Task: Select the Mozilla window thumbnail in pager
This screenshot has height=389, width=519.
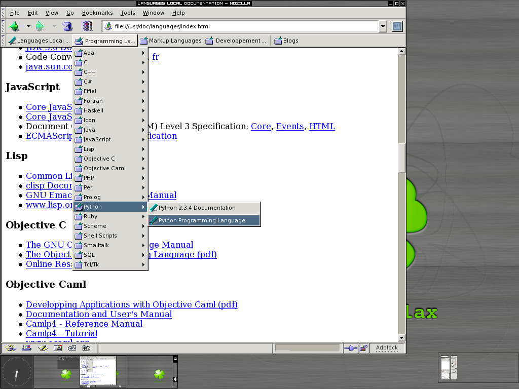Action: [98, 371]
